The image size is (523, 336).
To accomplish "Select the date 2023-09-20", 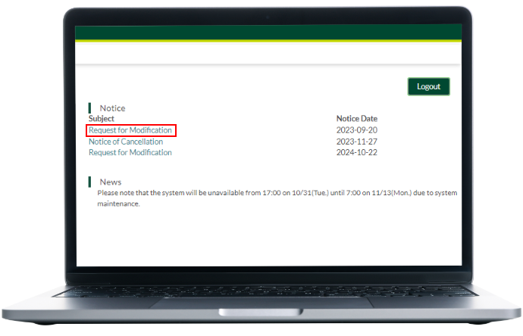I will pyautogui.click(x=356, y=130).
